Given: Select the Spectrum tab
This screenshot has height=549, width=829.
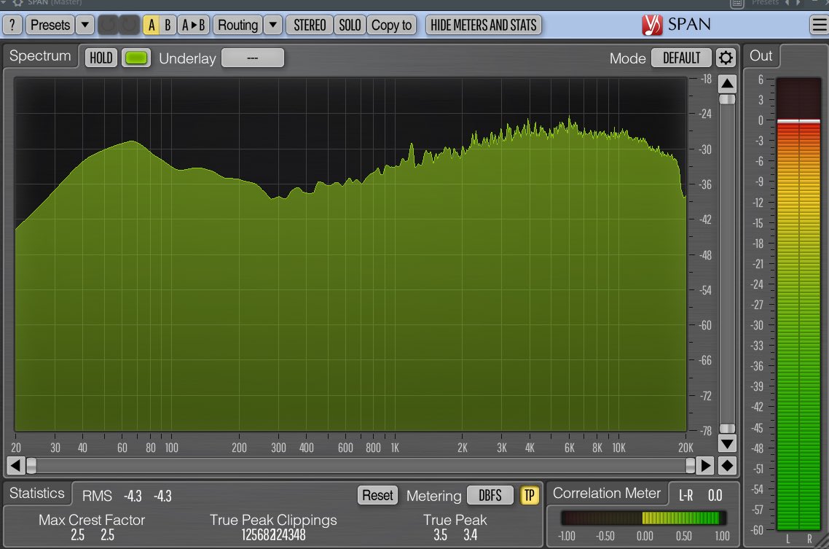Looking at the screenshot, I should (40, 56).
